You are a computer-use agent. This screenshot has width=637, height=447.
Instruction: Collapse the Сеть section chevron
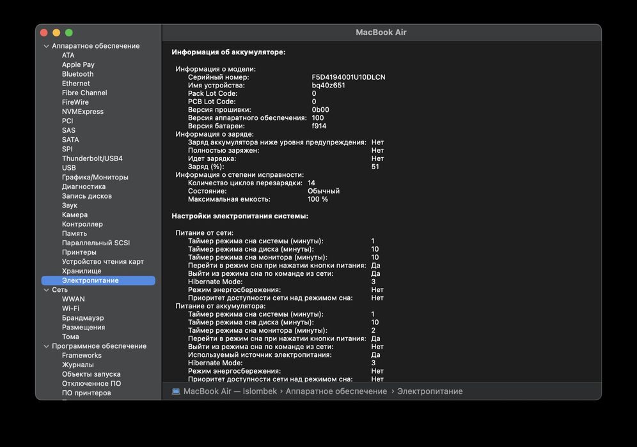click(46, 290)
